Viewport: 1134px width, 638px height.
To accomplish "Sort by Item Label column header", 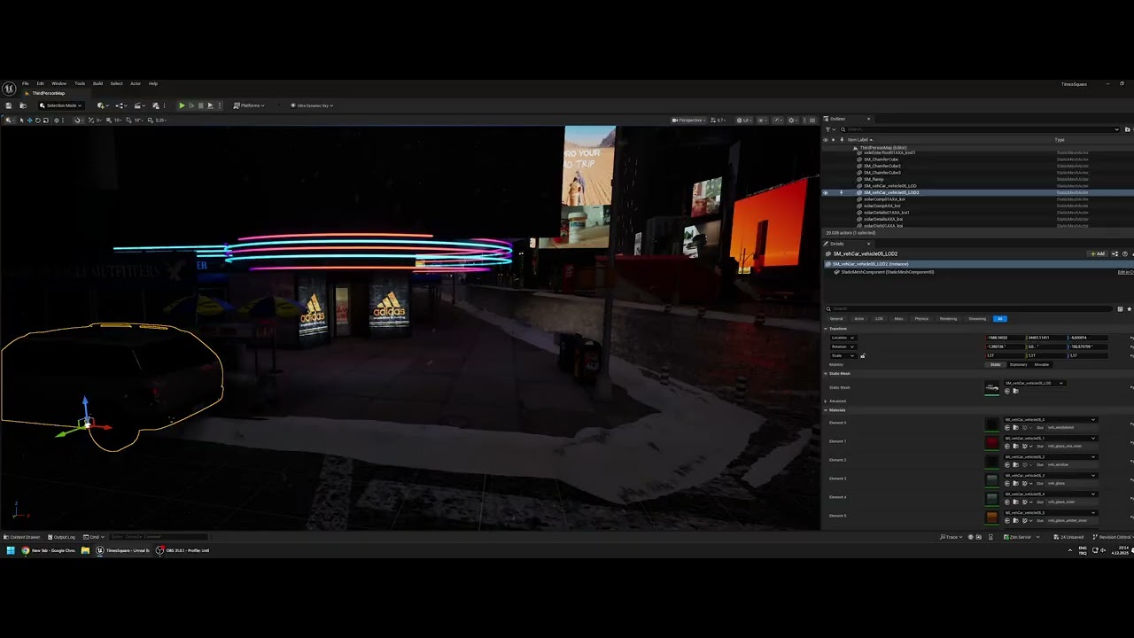I will (x=859, y=139).
